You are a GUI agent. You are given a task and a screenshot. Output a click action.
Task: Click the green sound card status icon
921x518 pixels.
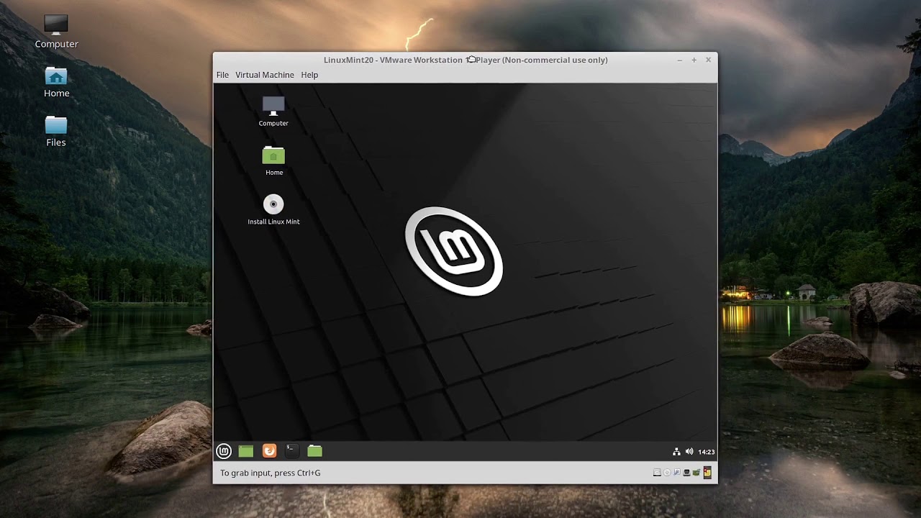click(x=697, y=473)
